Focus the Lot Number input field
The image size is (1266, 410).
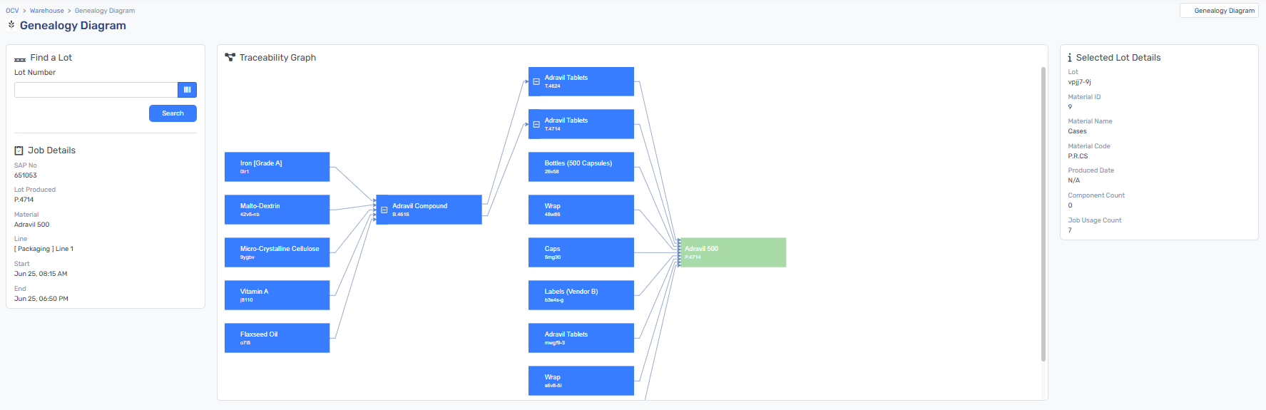96,90
